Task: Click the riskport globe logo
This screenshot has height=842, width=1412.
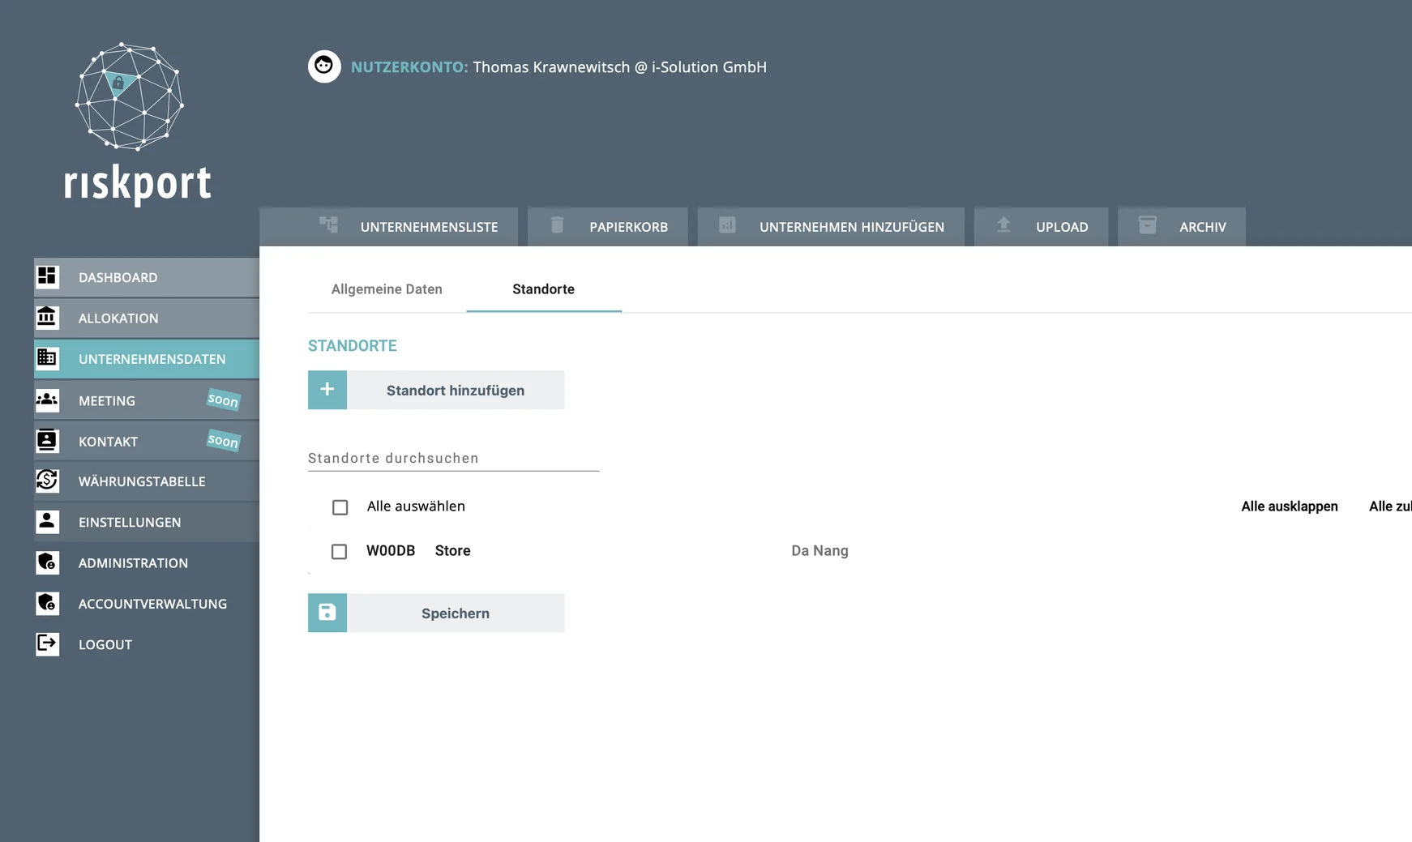Action: (x=130, y=96)
